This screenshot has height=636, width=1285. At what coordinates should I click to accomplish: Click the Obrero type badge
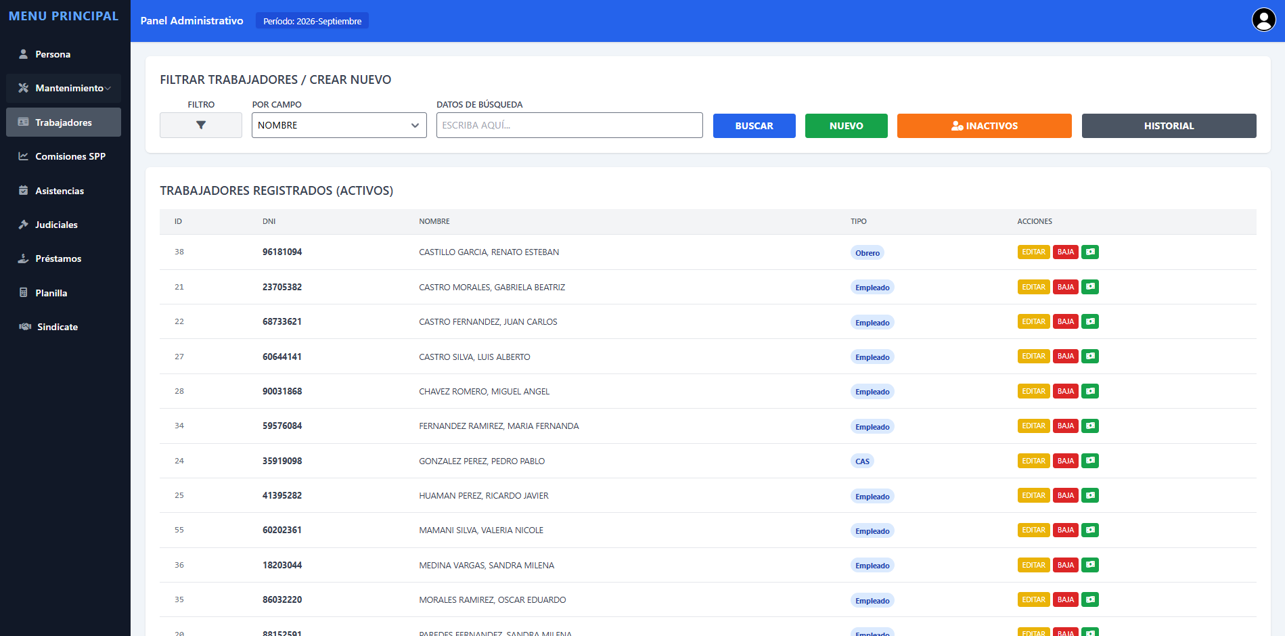tap(867, 253)
